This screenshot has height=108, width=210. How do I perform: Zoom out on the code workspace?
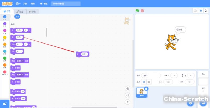tap(128, 95)
